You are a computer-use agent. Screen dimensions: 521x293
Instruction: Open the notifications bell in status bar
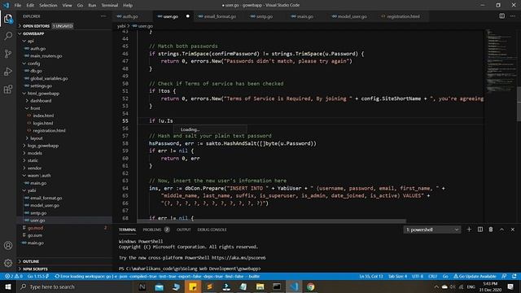[x=514, y=276]
